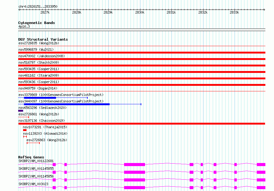Select the 2831k ruler position
Image resolution: width=274 pixels, height=191 pixels.
[171, 12]
